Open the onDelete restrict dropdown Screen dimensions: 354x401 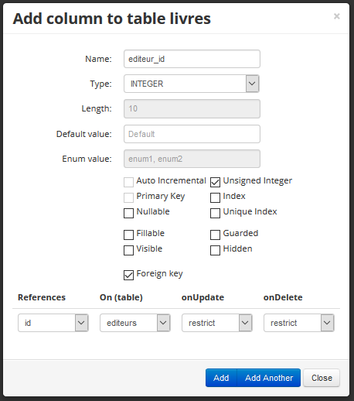pyautogui.click(x=299, y=323)
